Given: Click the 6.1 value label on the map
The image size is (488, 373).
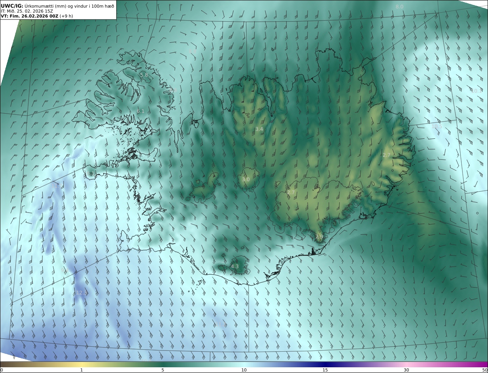Looking at the screenshot, I should click(x=140, y=111).
